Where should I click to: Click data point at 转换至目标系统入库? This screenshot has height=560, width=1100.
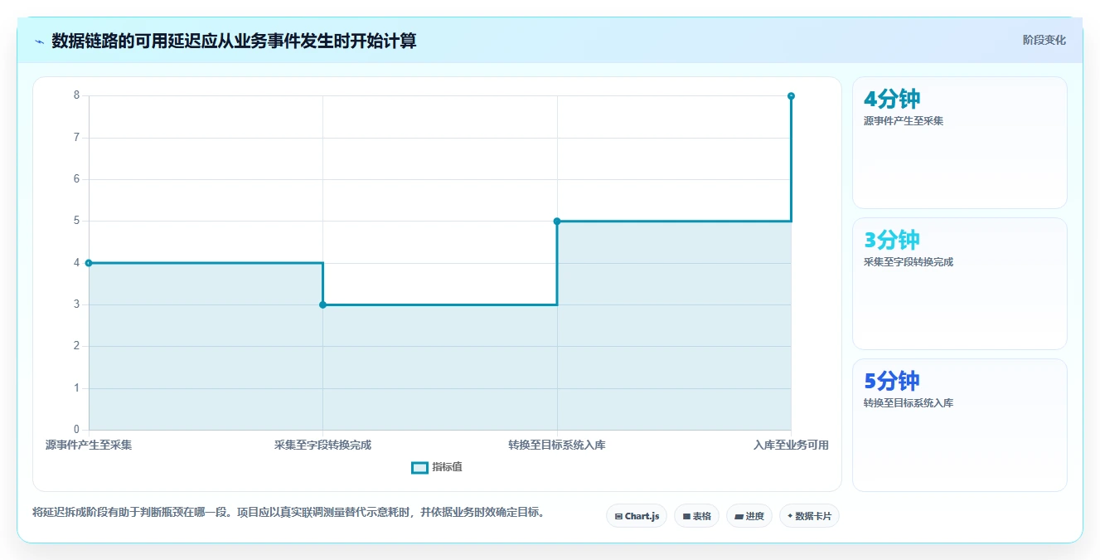coord(557,221)
